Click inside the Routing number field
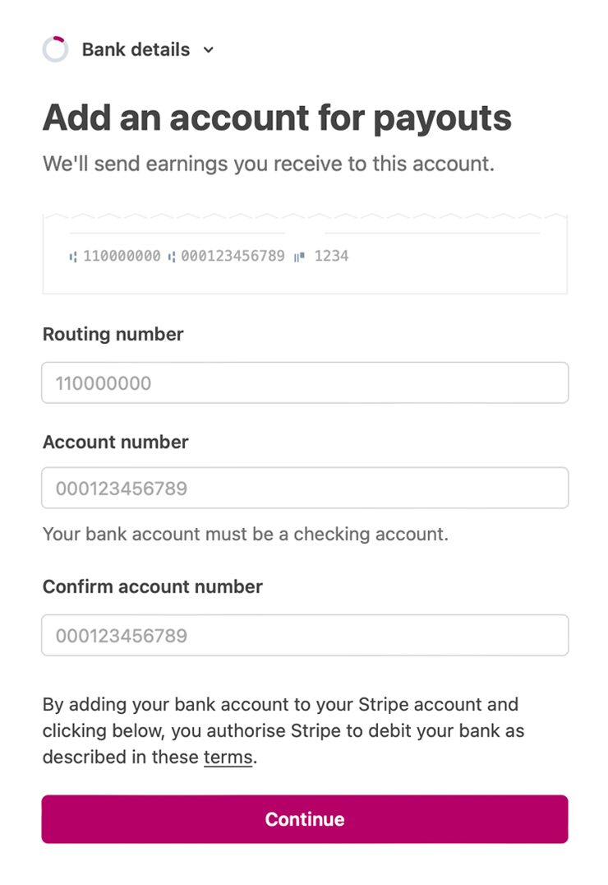This screenshot has width=608, height=885. coord(304,382)
